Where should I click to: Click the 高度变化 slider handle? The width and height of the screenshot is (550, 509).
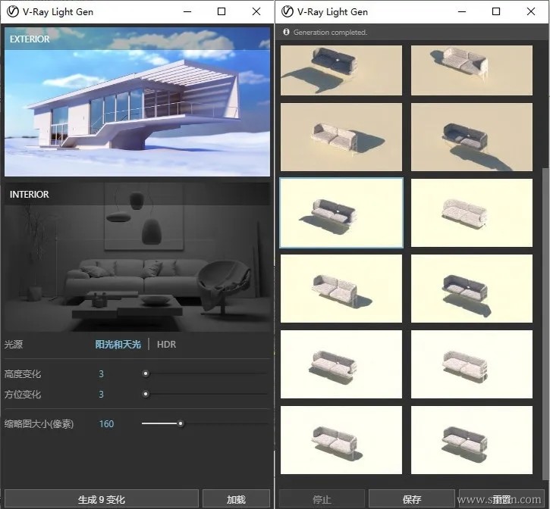tap(146, 373)
